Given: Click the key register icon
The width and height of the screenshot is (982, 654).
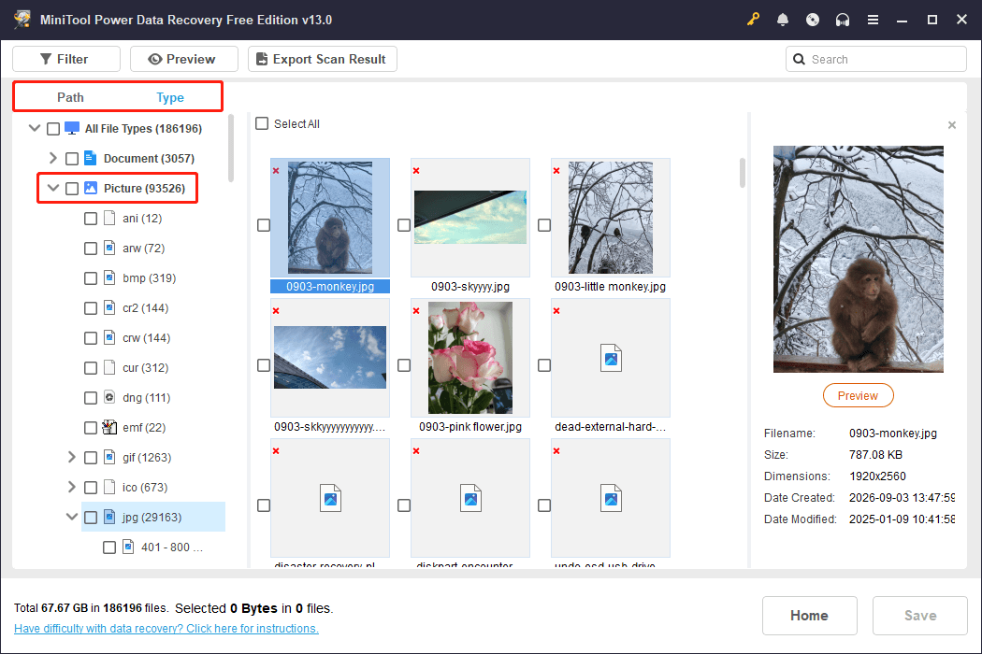Looking at the screenshot, I should coord(753,20).
